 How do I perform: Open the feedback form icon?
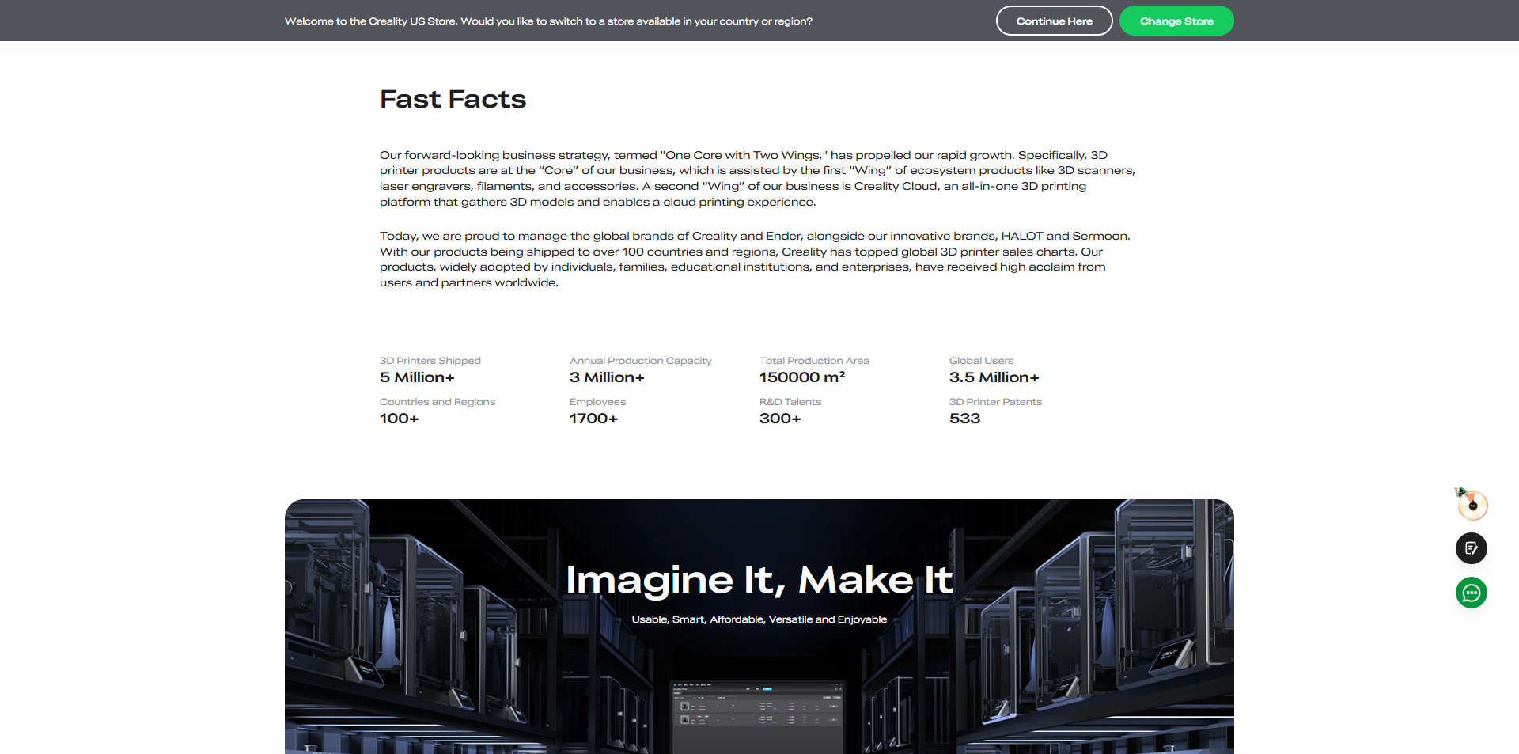[1472, 548]
